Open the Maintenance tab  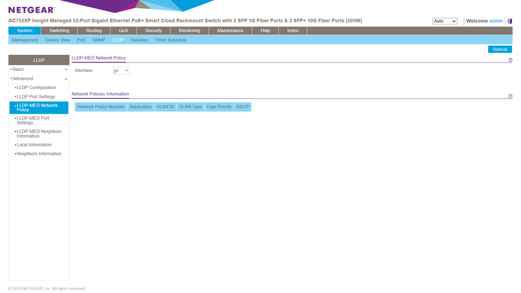click(x=231, y=31)
